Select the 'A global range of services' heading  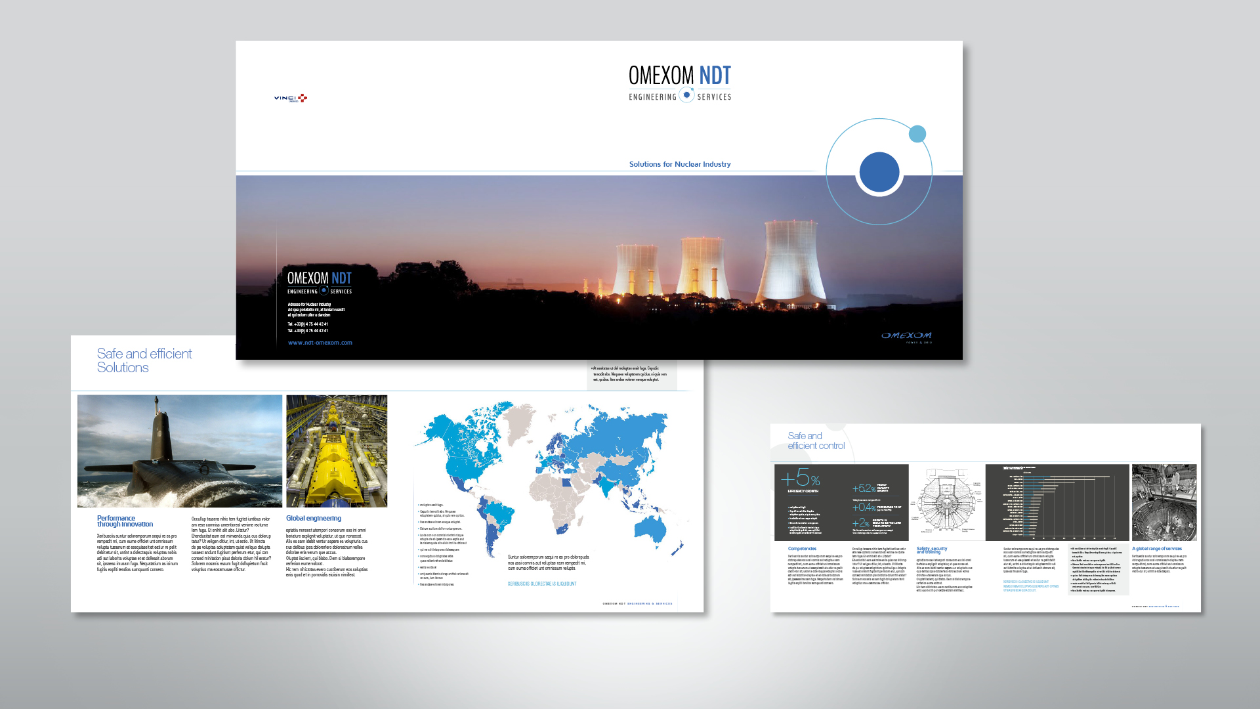[1157, 549]
